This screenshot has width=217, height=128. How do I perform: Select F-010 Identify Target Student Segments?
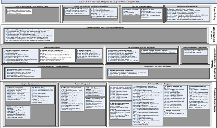coord(151,13)
